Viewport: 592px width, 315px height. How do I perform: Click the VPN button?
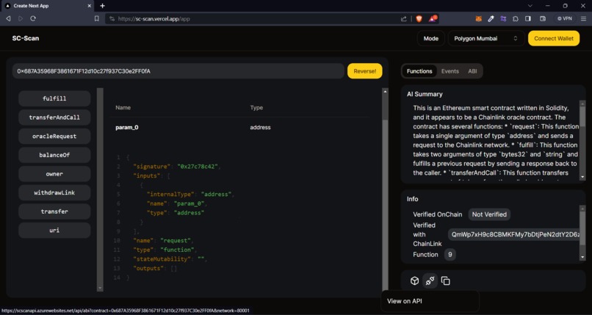565,18
